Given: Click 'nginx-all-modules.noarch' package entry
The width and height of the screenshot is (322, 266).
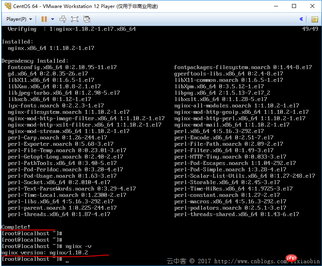Looking at the screenshot, I should [236, 105].
